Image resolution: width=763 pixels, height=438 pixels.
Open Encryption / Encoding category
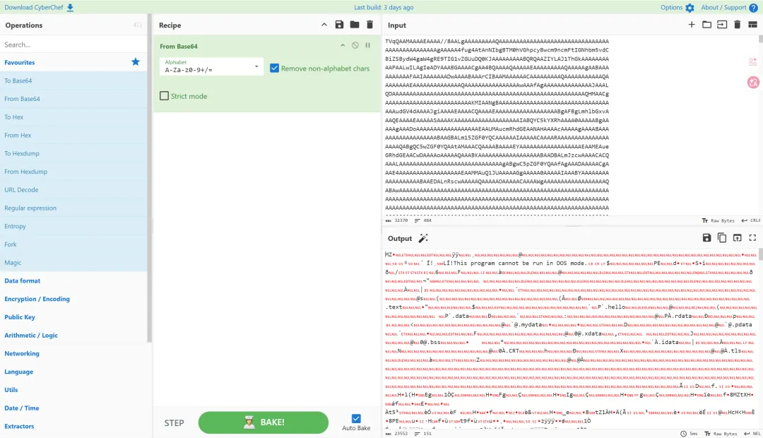point(37,299)
